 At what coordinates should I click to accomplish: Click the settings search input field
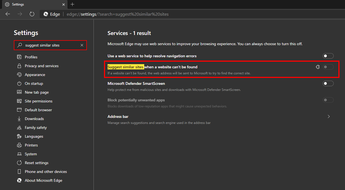coord(50,45)
